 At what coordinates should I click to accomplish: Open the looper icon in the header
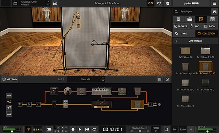coord(159,3)
